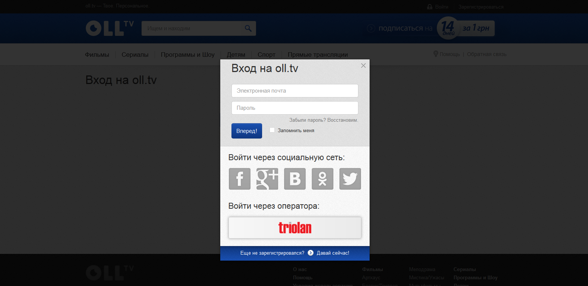This screenshot has width=588, height=286.
Task: Log in with Facebook icon
Action: tap(240, 179)
